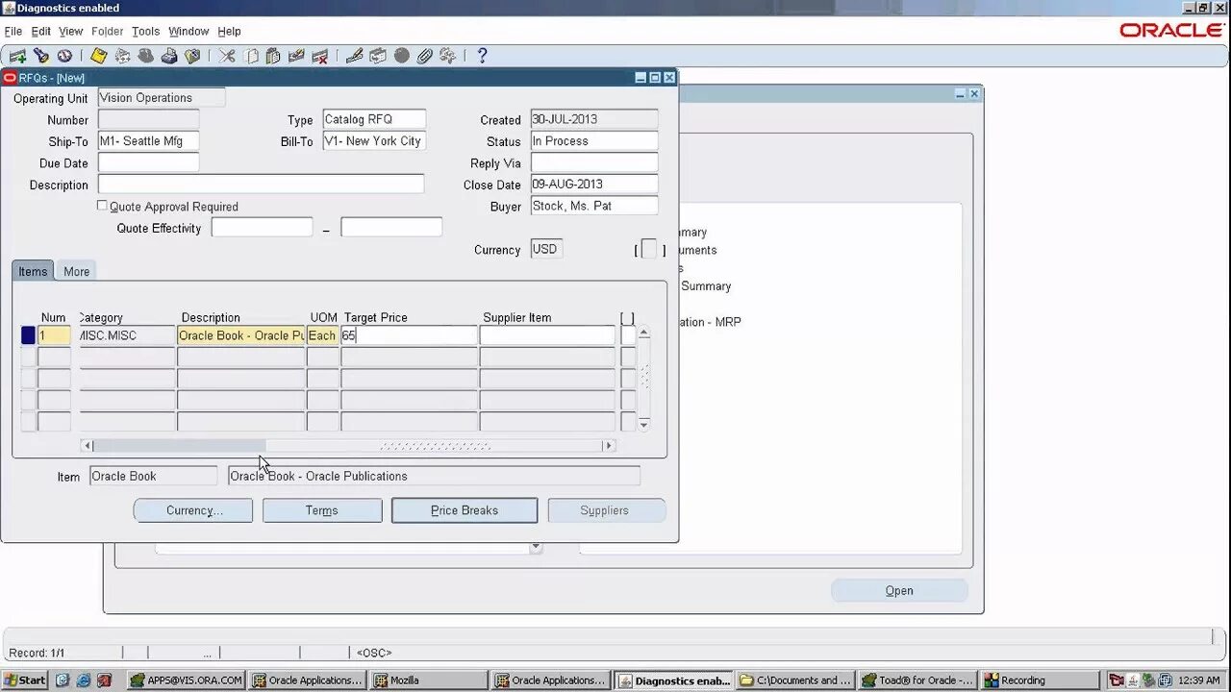Click the Close Form toolbar icon
Viewport: 1231px width, 692px height.
tap(192, 56)
